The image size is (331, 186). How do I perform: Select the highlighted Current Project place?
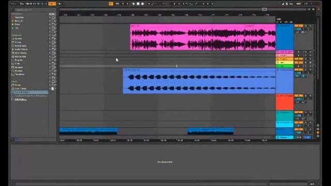29,92
